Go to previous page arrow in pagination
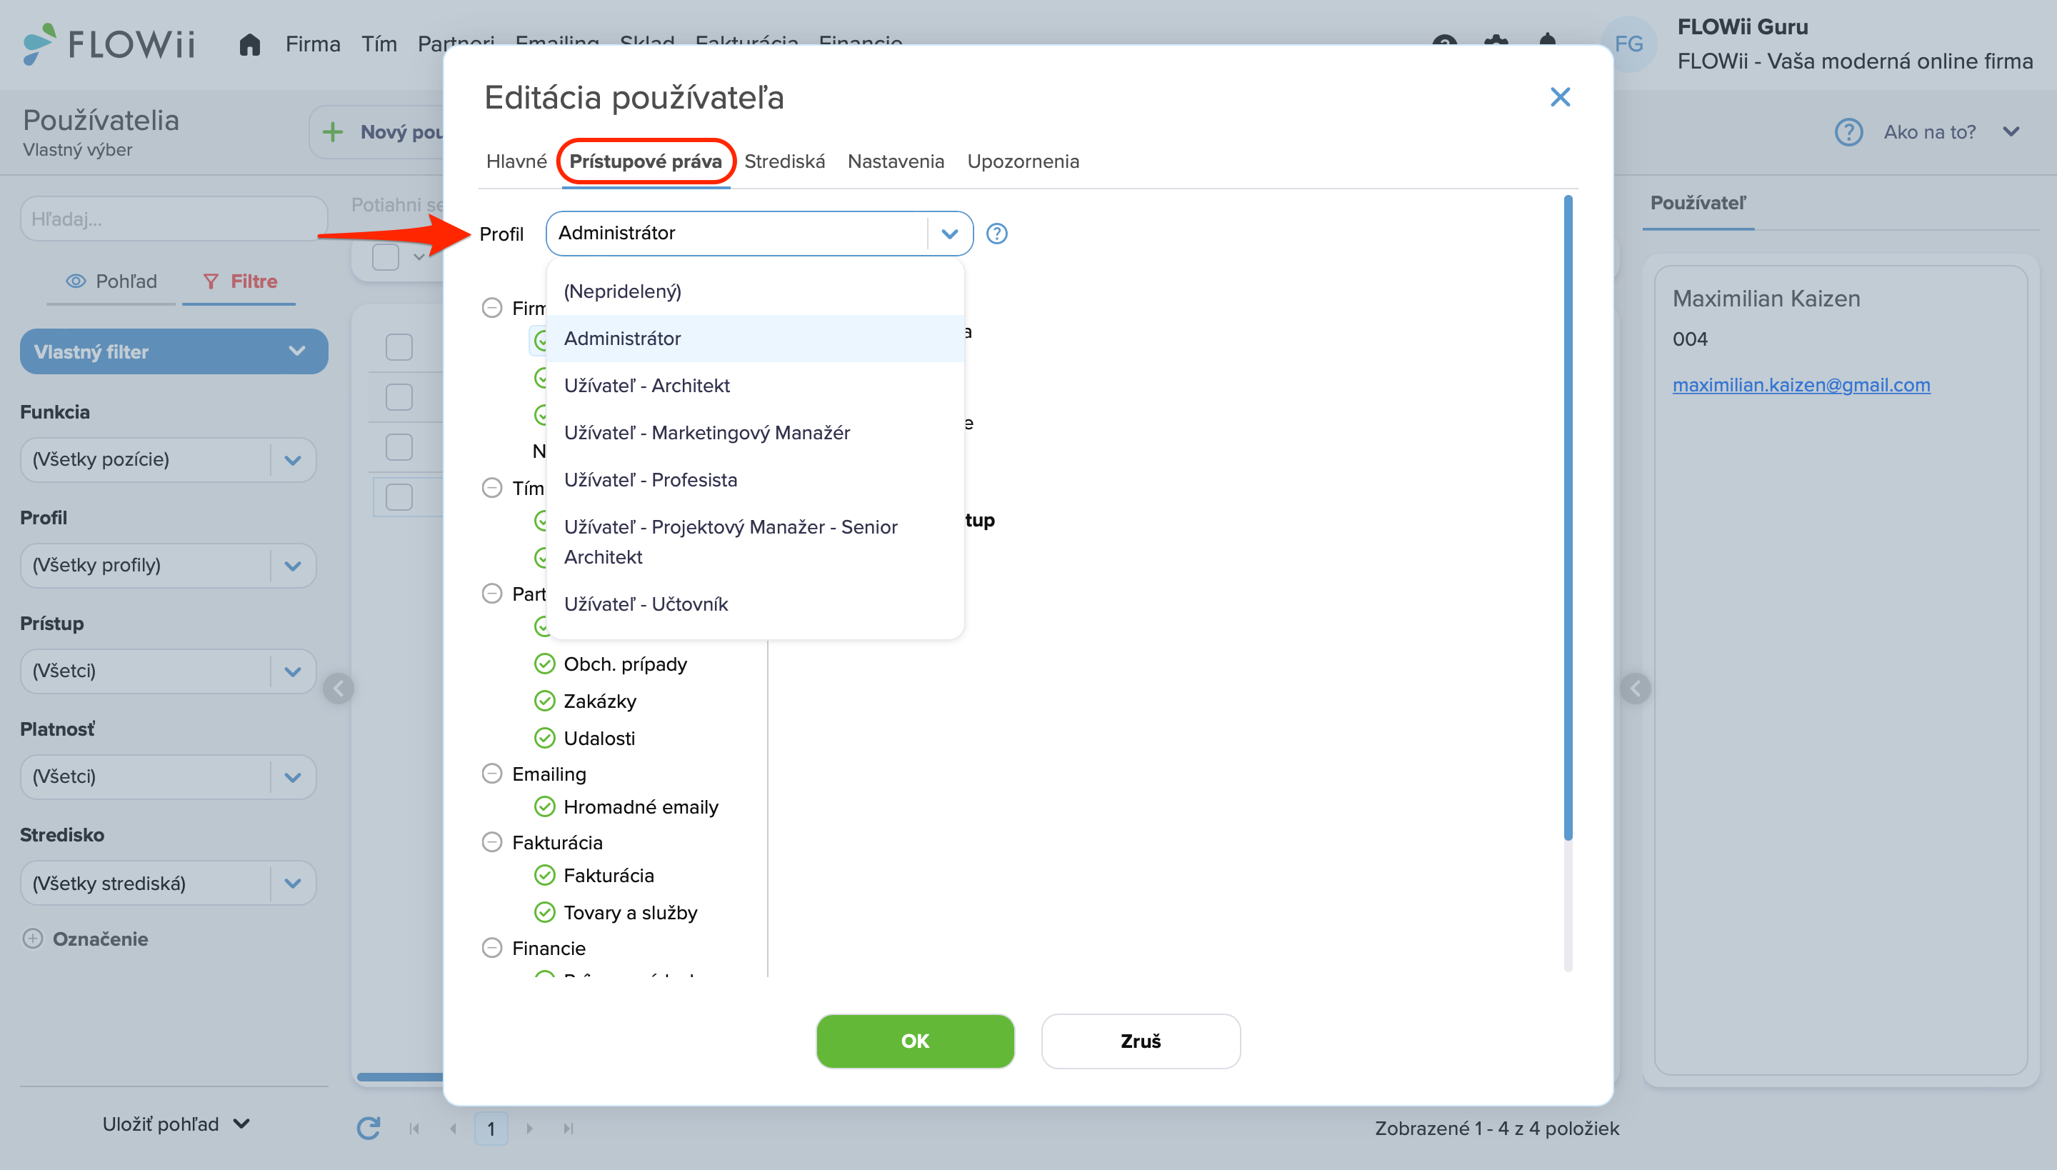Viewport: 2057px width, 1170px height. tap(452, 1129)
